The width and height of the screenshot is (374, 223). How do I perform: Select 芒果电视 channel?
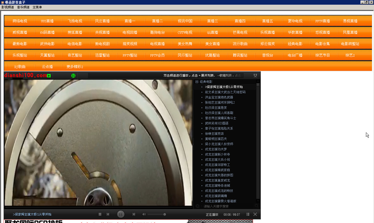point(240,32)
